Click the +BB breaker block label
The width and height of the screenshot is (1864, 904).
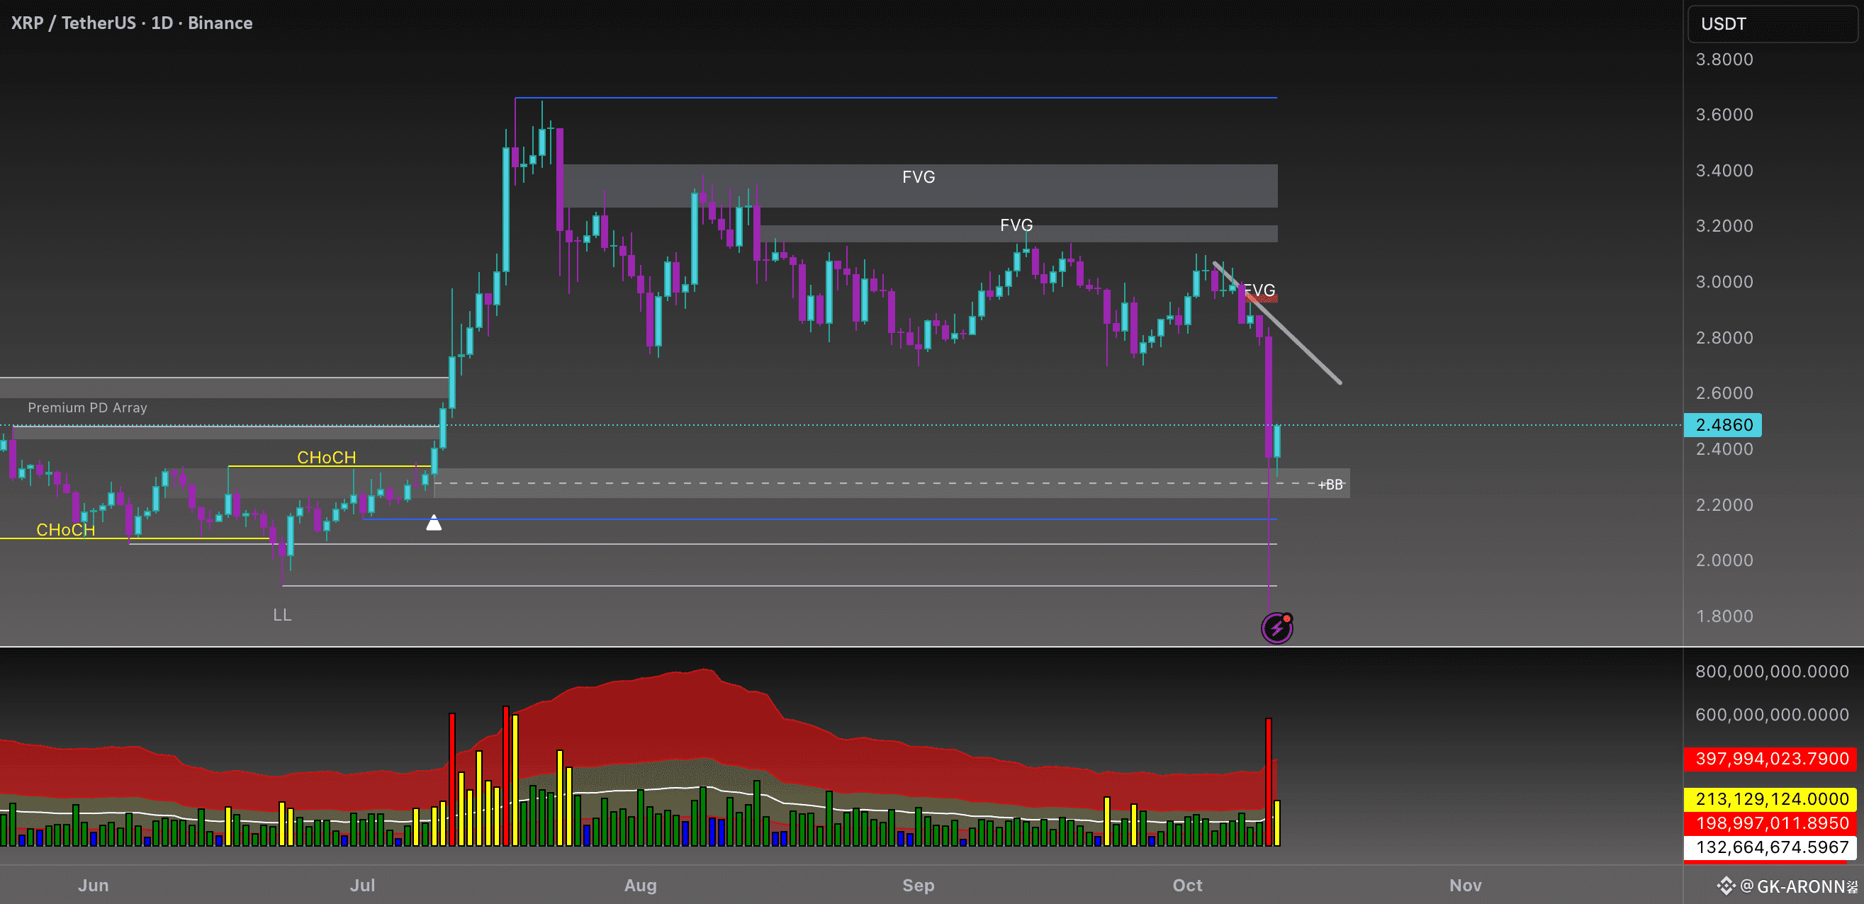point(1330,485)
